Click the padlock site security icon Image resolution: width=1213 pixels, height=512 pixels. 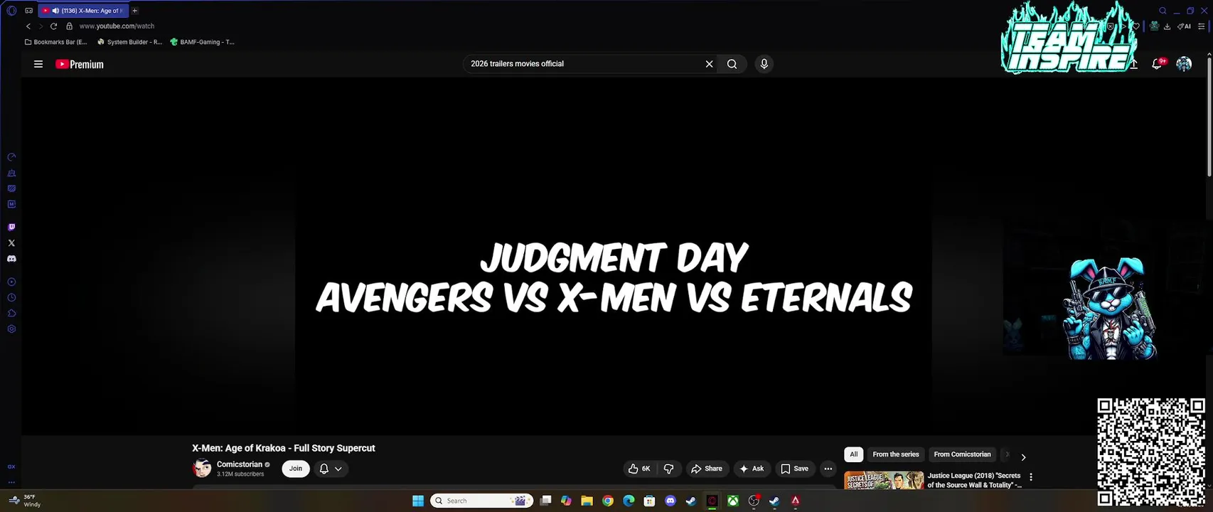click(69, 26)
